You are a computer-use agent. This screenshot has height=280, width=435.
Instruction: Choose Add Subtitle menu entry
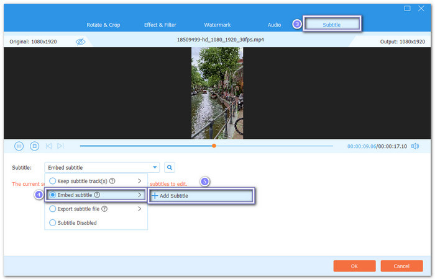(x=201, y=196)
